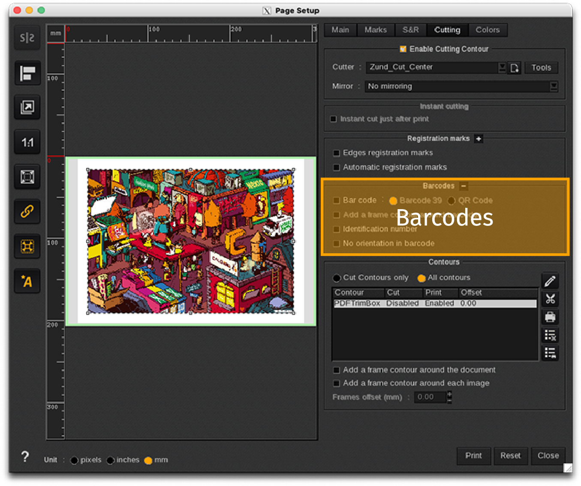Click the centering/fit icon in the left sidebar
The width and height of the screenshot is (581, 486).
(27, 177)
